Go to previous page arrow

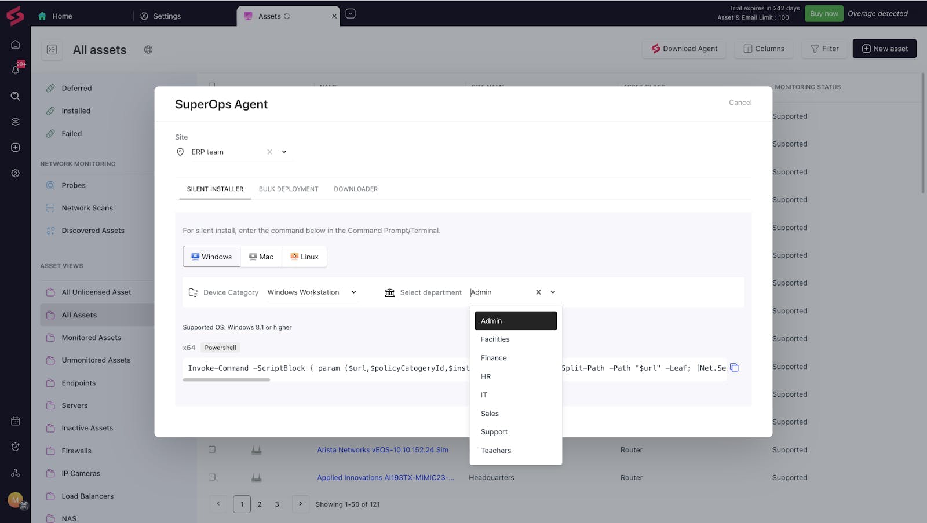(218, 504)
